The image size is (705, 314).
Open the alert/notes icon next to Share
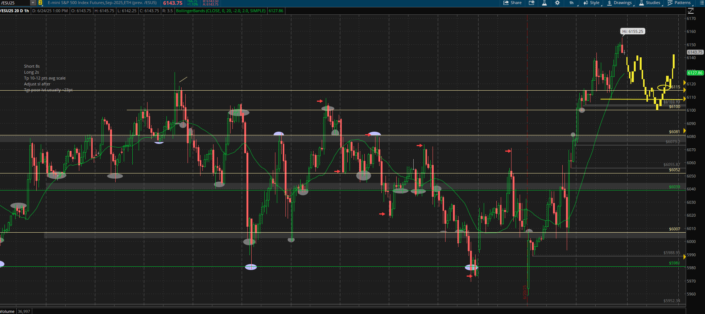[532, 3]
